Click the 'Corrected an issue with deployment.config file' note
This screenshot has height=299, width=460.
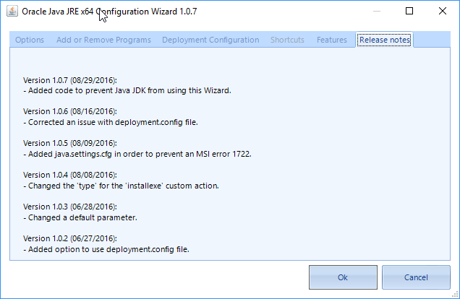111,122
